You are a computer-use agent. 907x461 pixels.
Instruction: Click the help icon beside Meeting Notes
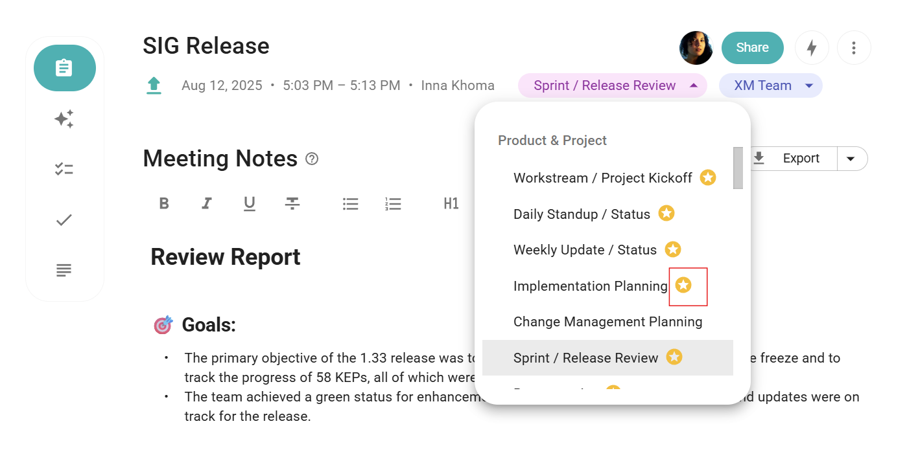point(312,159)
